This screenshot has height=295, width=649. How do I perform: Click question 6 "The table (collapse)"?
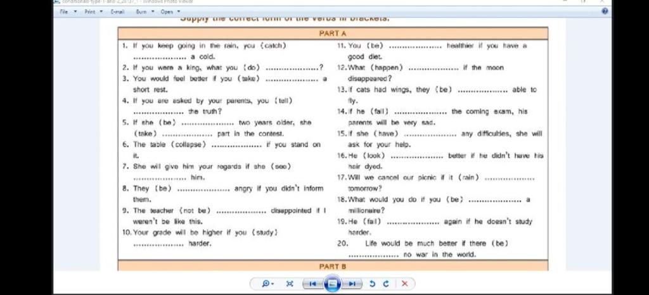(221, 150)
